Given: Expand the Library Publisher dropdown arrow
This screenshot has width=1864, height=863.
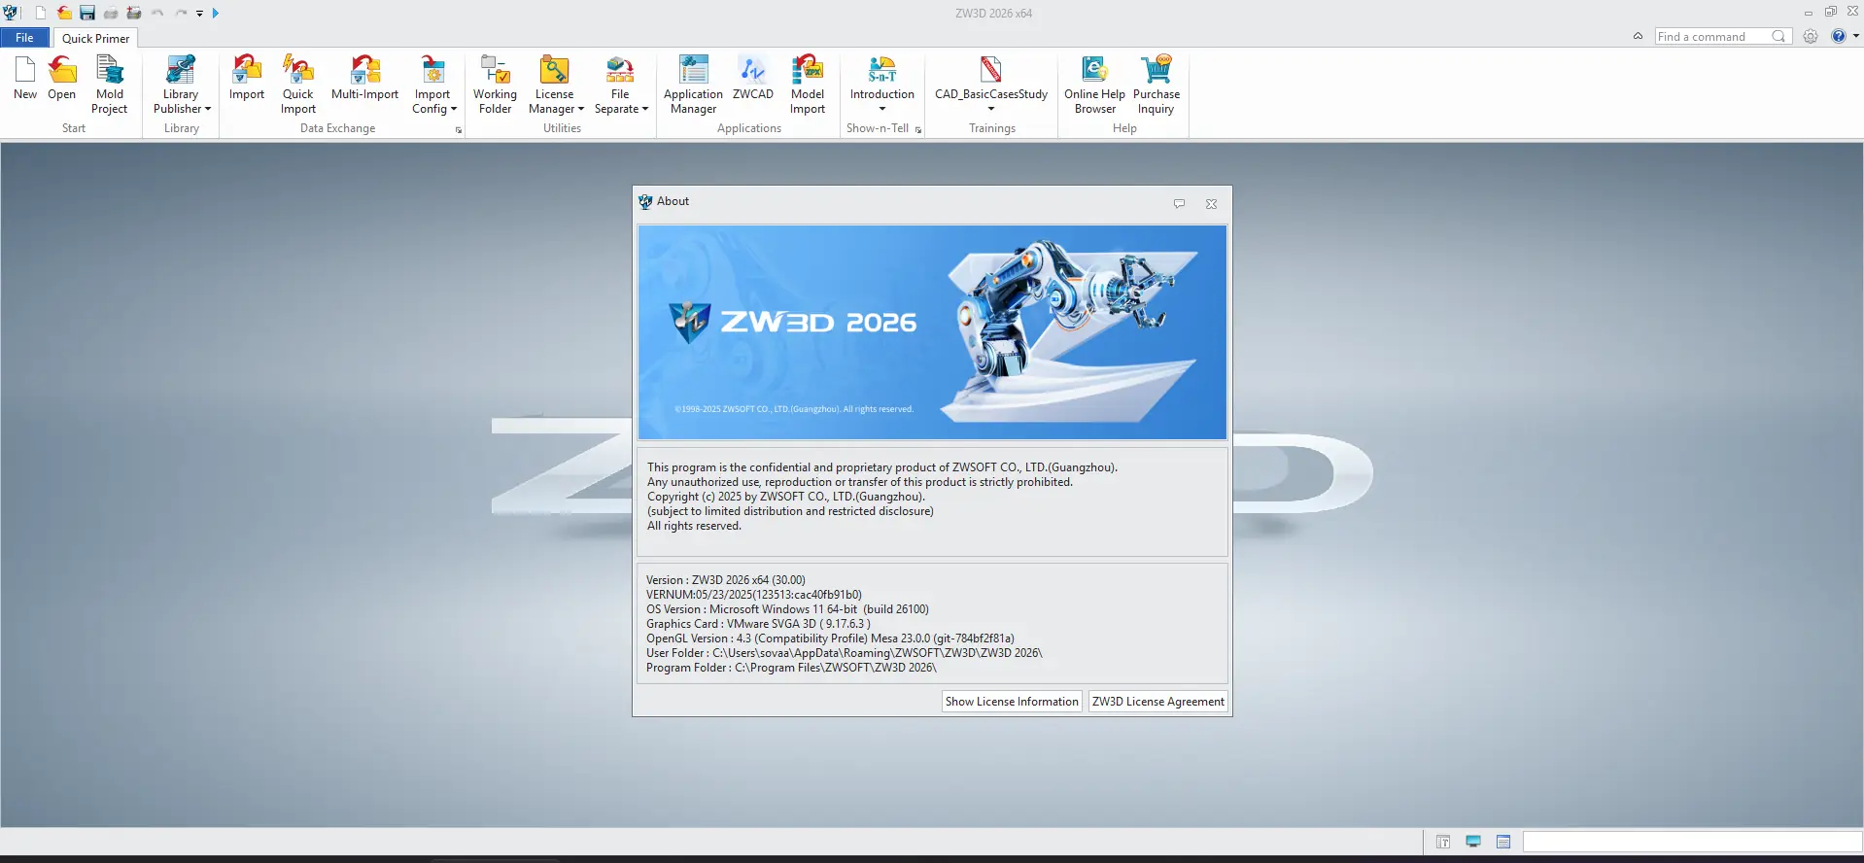Looking at the screenshot, I should [208, 109].
